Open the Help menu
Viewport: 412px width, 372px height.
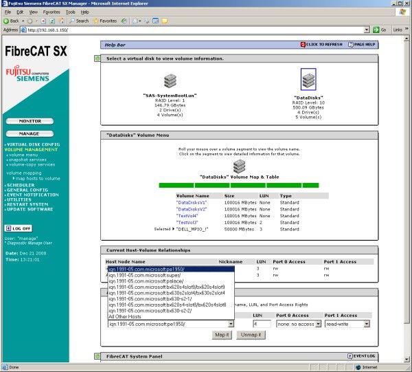[x=84, y=12]
